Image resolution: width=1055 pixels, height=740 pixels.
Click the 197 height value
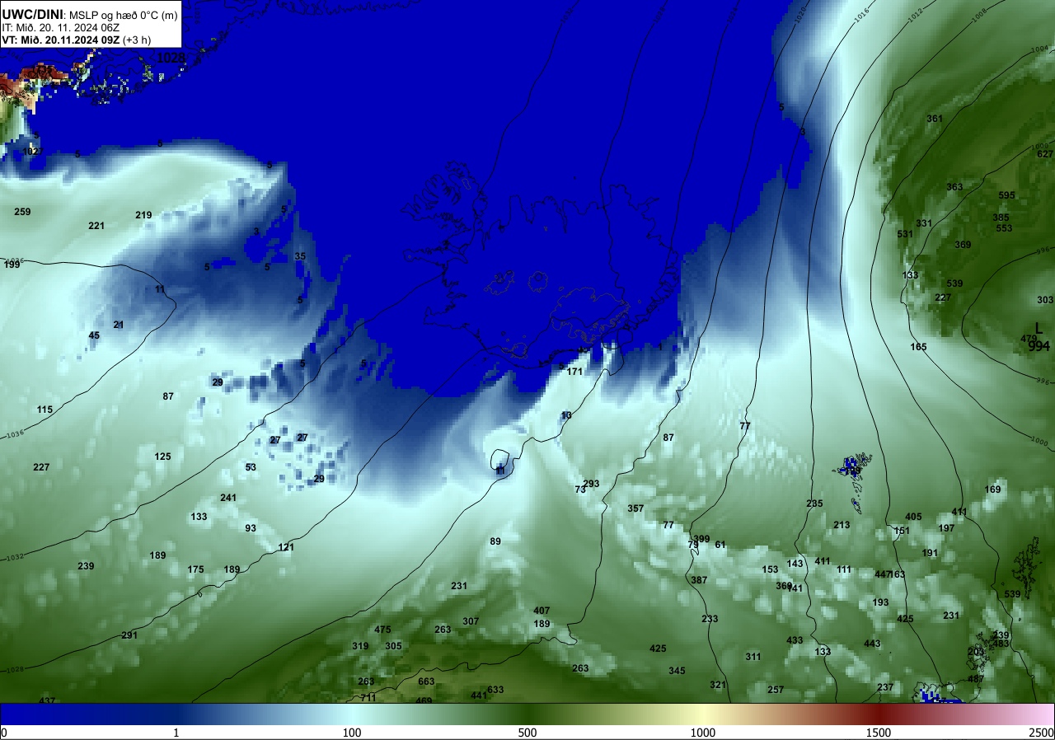click(946, 528)
